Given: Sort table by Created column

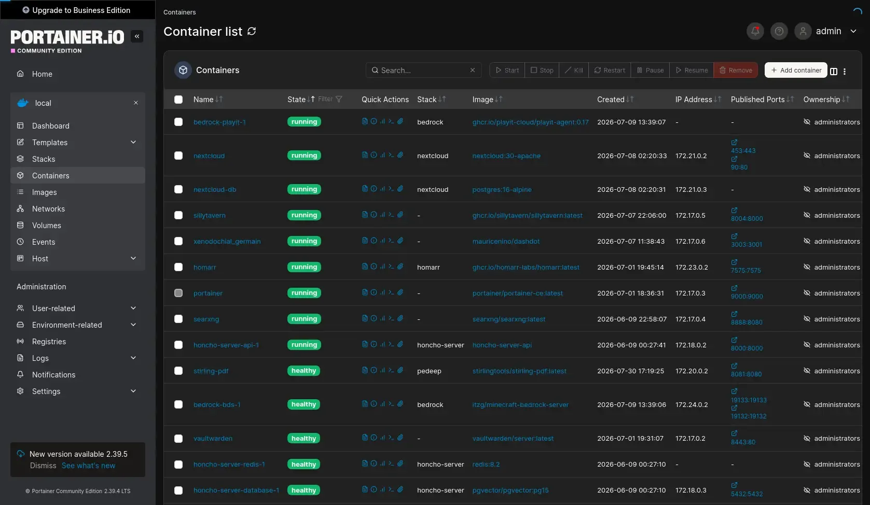Looking at the screenshot, I should 615,99.
